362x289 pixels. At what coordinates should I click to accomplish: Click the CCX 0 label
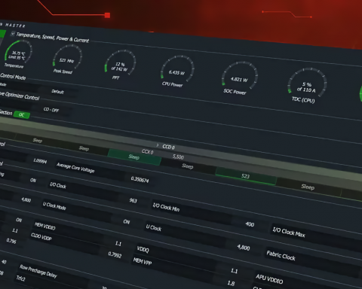pyautogui.click(x=147, y=152)
